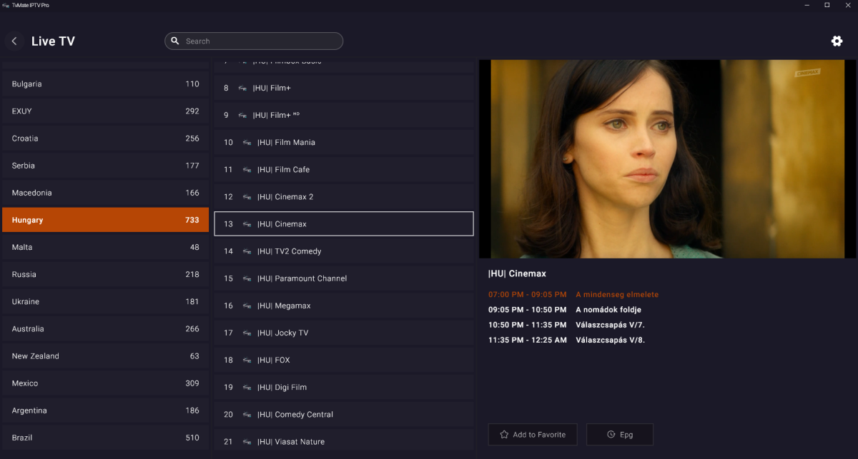
Task: Click the magnifier icon in search bar
Action: coord(175,41)
